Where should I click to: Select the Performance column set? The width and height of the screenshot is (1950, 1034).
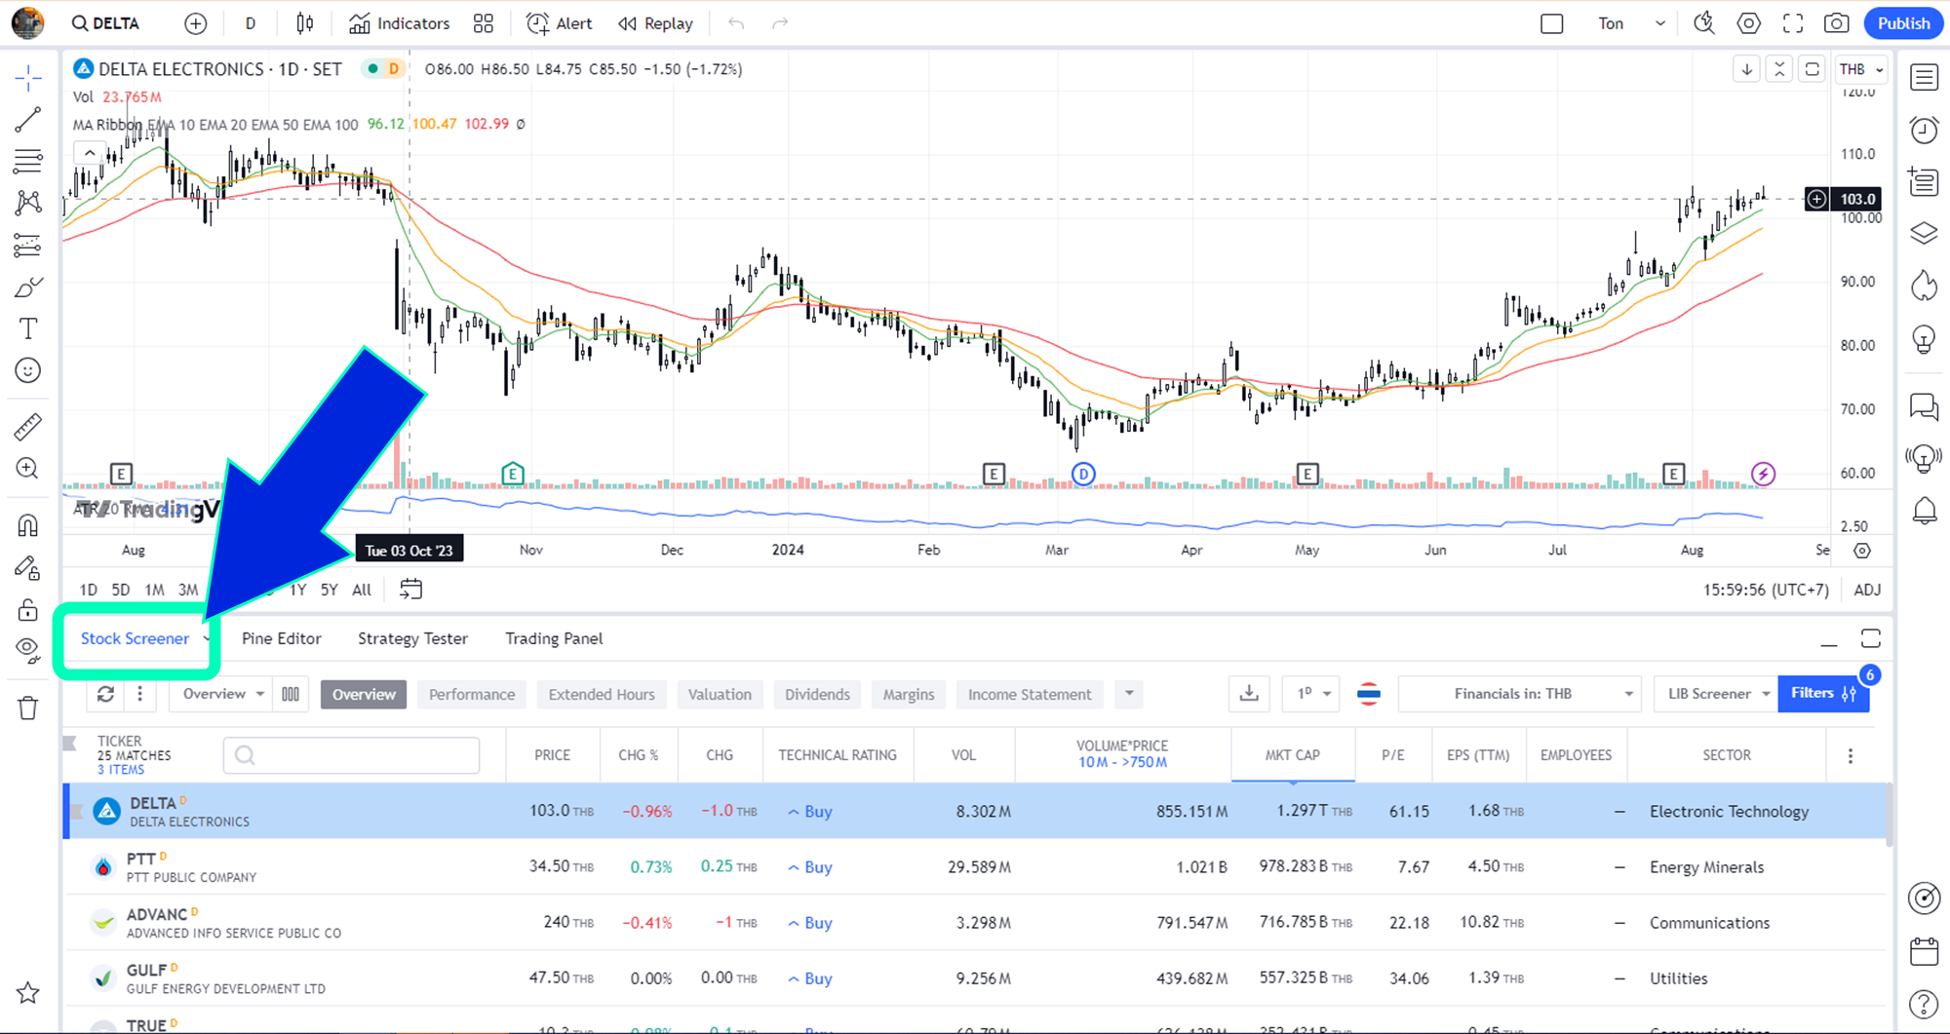(472, 694)
